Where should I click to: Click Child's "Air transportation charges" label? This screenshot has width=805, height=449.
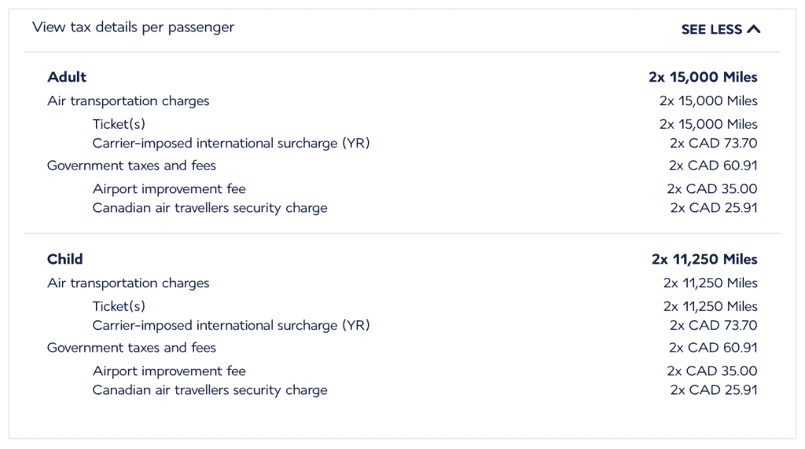[x=128, y=283]
